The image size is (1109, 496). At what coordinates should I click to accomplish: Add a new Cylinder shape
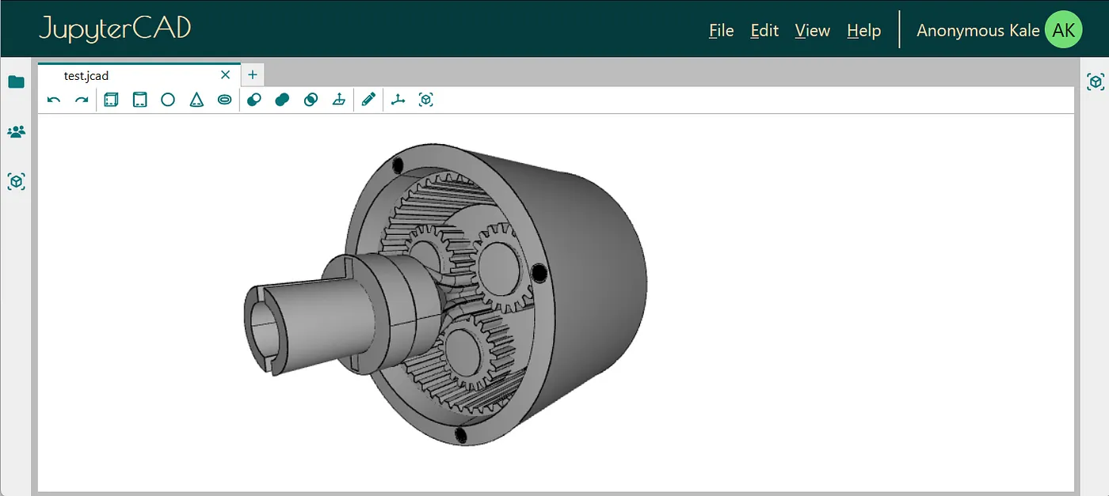(139, 100)
